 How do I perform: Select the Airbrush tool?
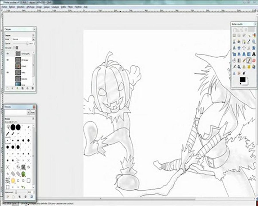234,67
